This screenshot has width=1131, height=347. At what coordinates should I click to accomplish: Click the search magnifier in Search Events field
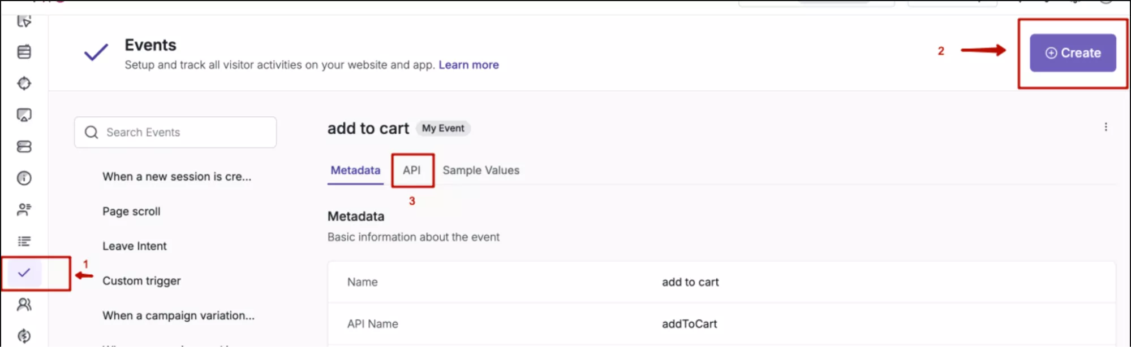click(x=91, y=132)
